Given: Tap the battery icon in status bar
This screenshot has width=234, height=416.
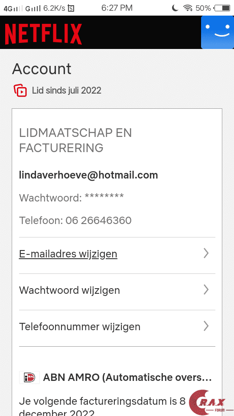Looking at the screenshot, I should pos(222,8).
